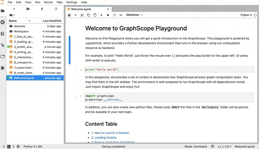259x149 pixels.
Task: Select Welcome.ipynb in the file browser
Action: click(35, 78)
